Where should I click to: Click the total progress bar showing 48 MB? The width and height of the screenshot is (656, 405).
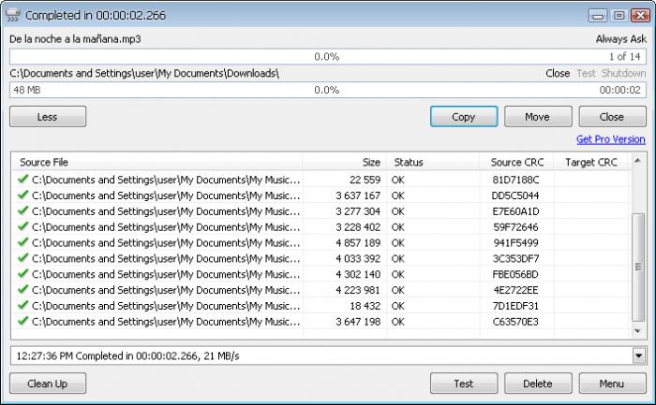pos(328,90)
